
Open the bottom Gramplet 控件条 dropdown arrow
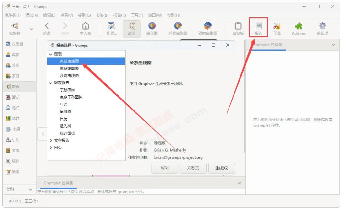[240, 183]
